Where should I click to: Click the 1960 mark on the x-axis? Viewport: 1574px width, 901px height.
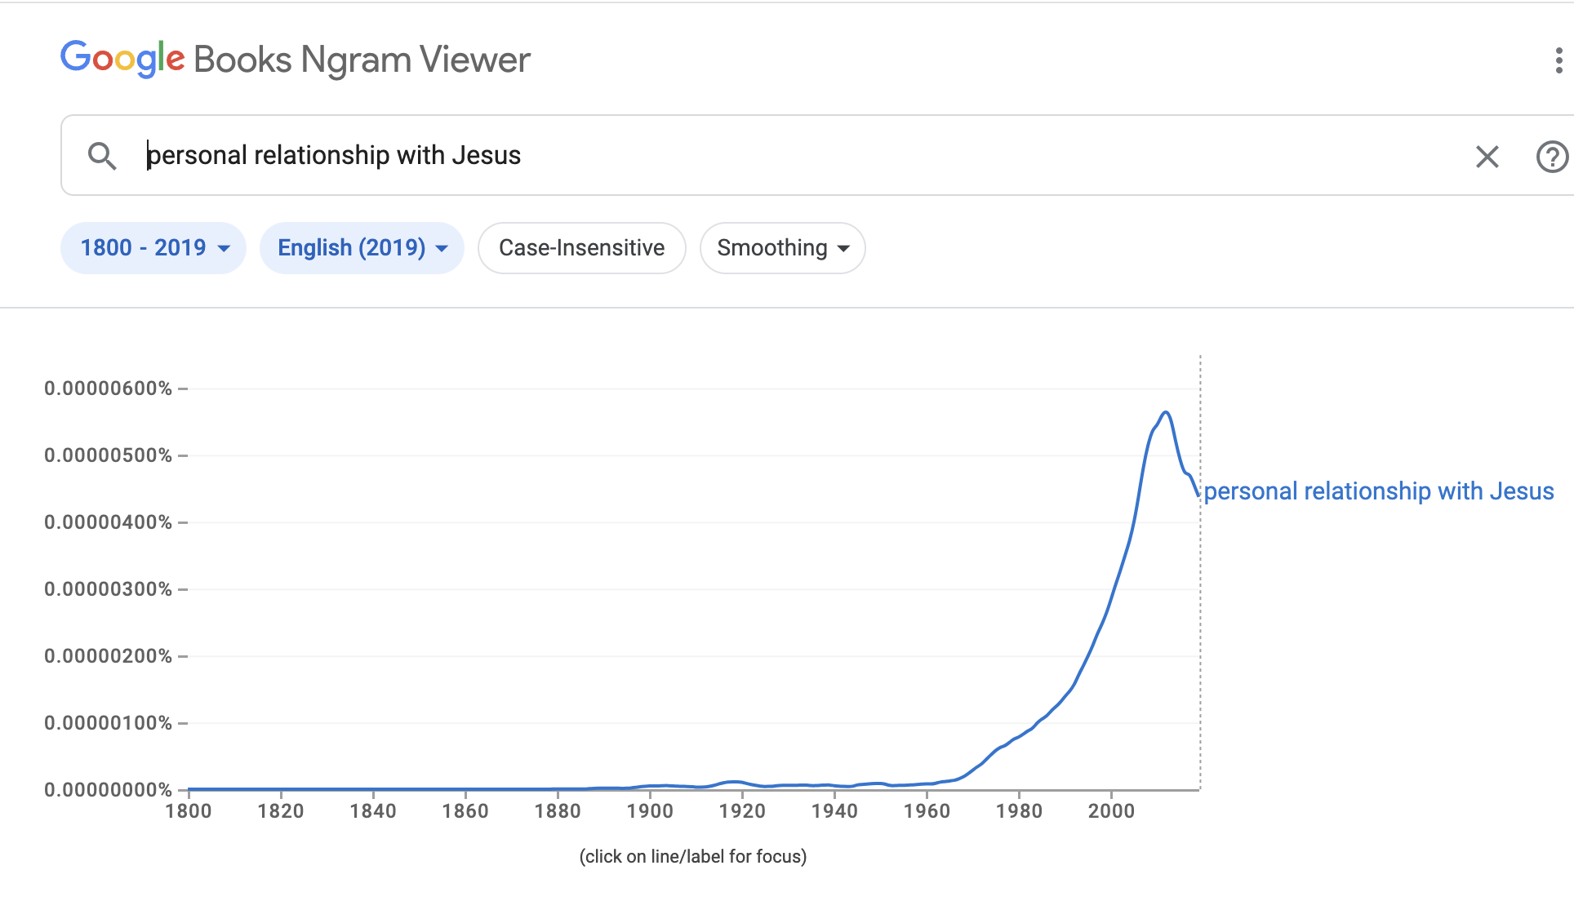pyautogui.click(x=927, y=810)
